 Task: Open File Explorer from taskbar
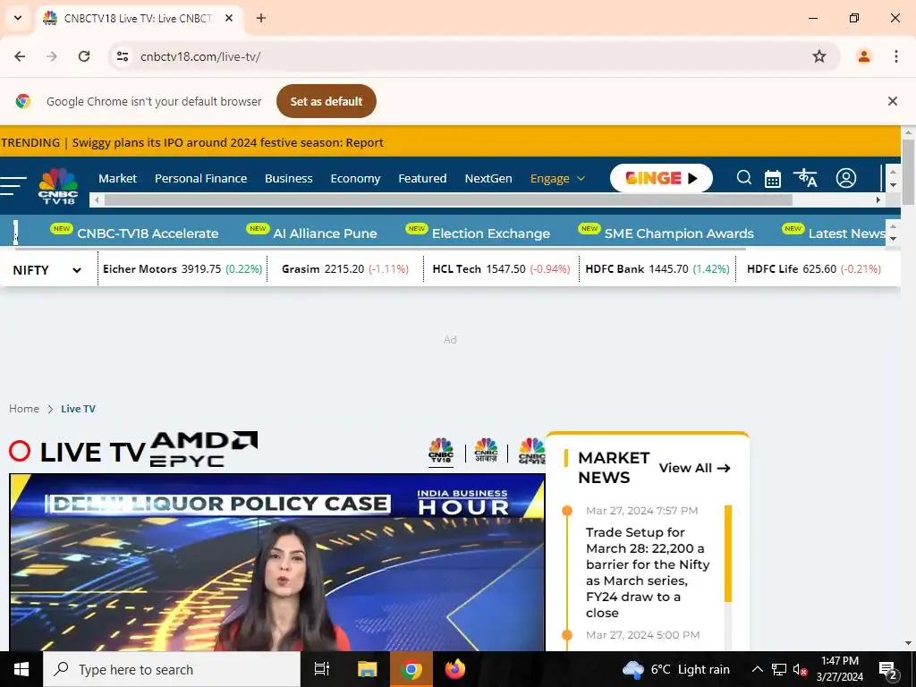tap(367, 669)
